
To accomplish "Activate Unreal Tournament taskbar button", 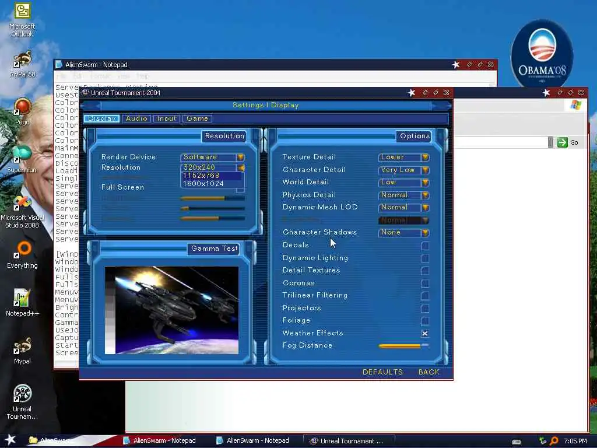I will pos(348,441).
